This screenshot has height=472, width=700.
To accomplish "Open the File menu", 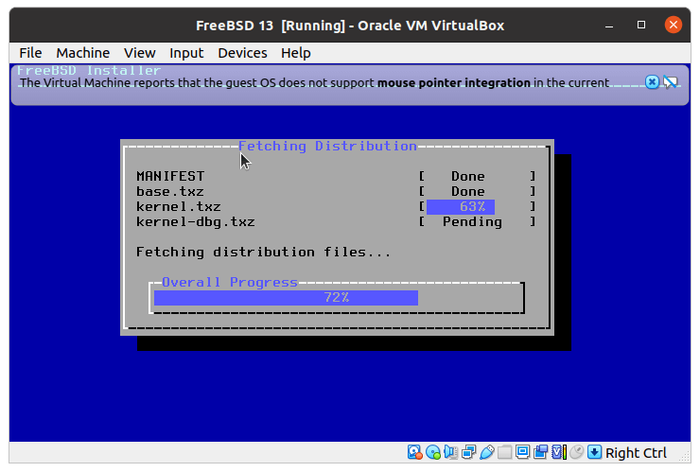I will pyautogui.click(x=30, y=53).
